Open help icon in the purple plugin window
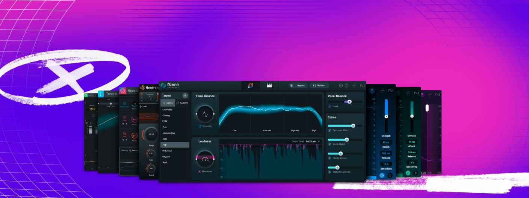Viewport: 529px width, 198px height. point(422,95)
